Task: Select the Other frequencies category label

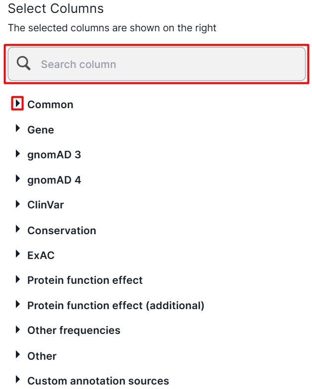Action: pos(74,330)
